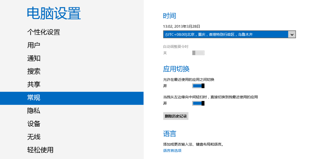Open the UTC+08:00 time zone combo box
311x159 pixels.
click(229, 34)
